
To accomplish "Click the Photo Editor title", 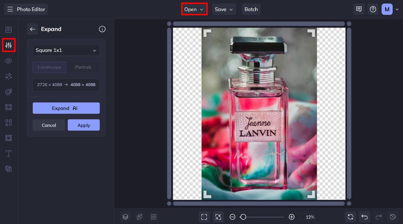I will (31, 9).
